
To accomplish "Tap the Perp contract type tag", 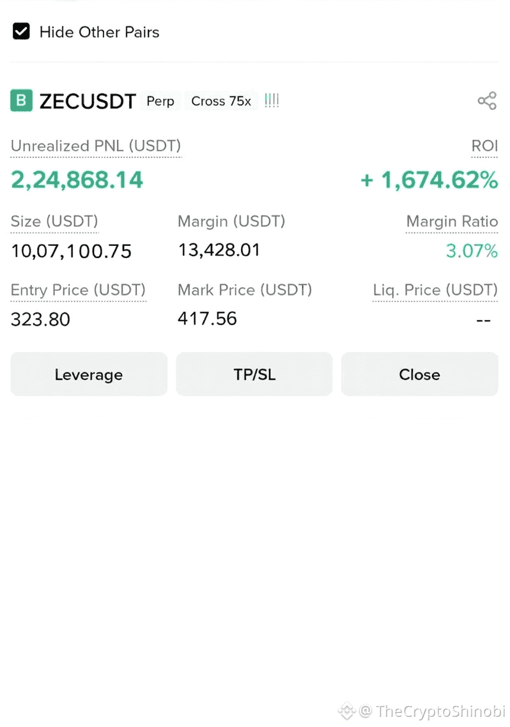I will [x=160, y=101].
